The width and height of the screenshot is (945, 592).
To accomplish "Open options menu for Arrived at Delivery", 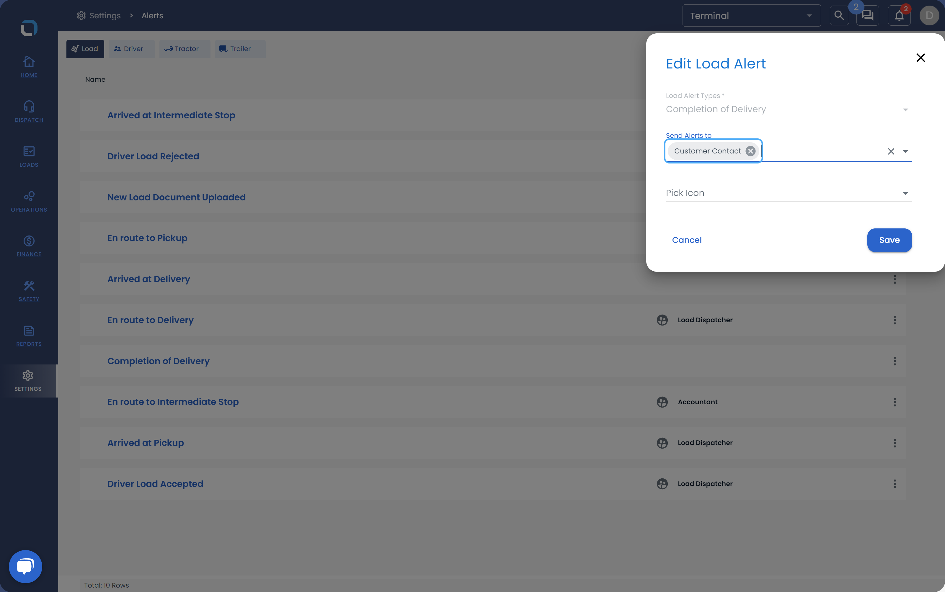I will click(895, 279).
